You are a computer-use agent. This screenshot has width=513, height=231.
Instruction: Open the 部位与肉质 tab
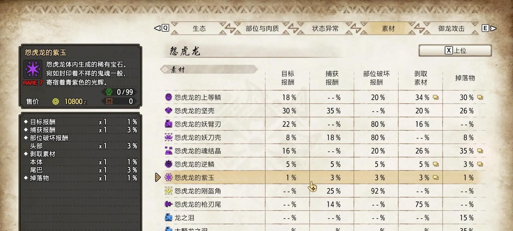(262, 29)
